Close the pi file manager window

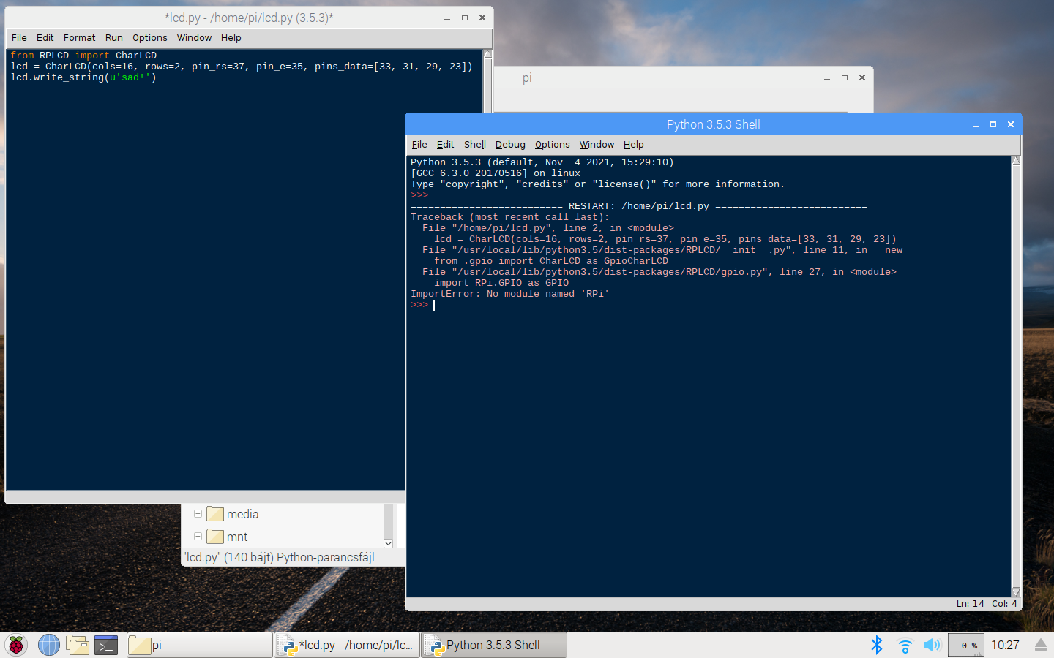(862, 77)
